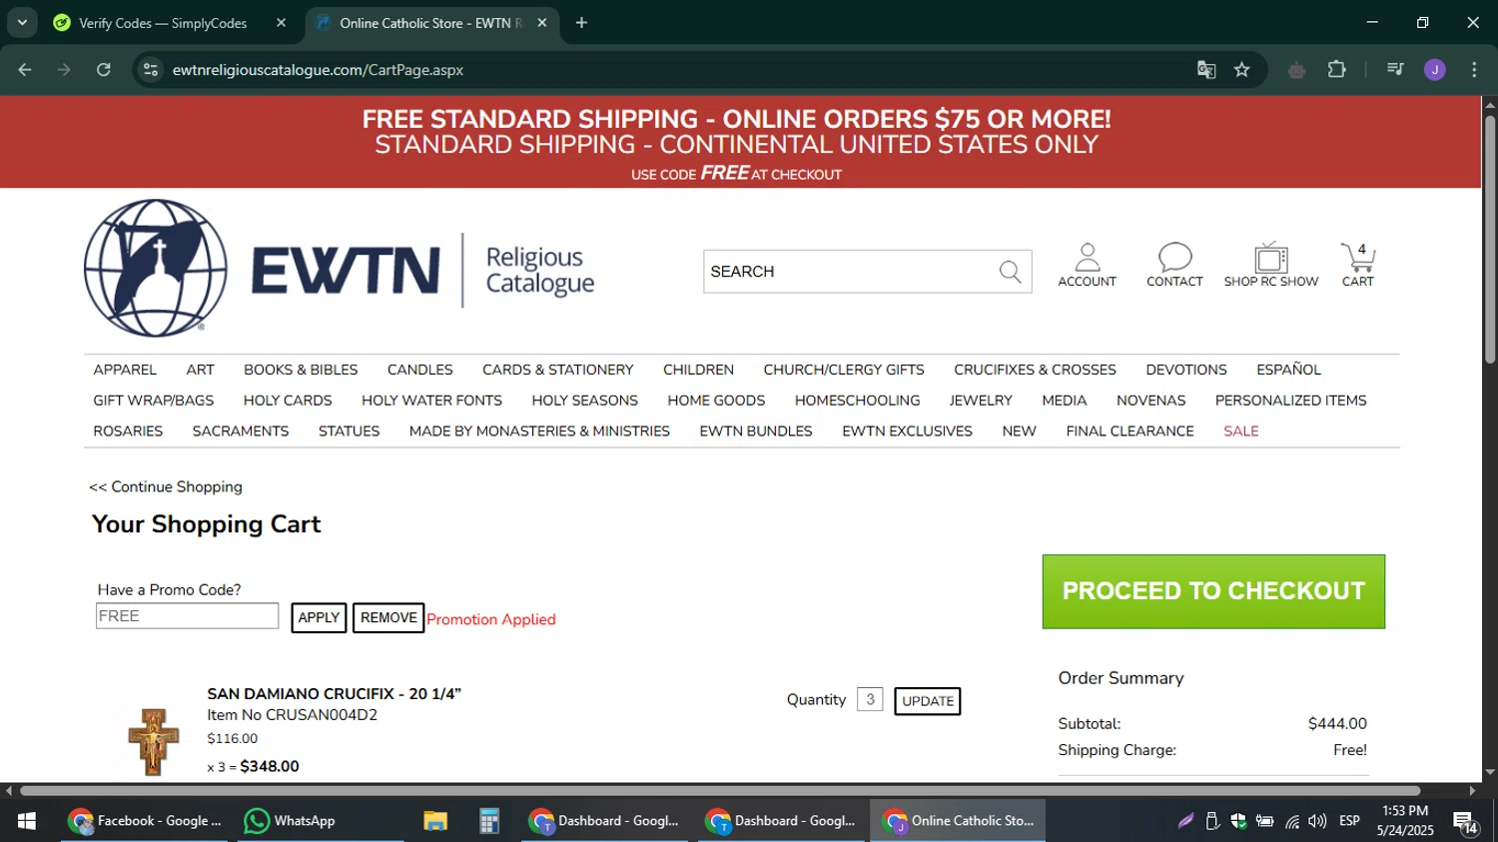Open the network icon in the system tray

(x=1292, y=821)
